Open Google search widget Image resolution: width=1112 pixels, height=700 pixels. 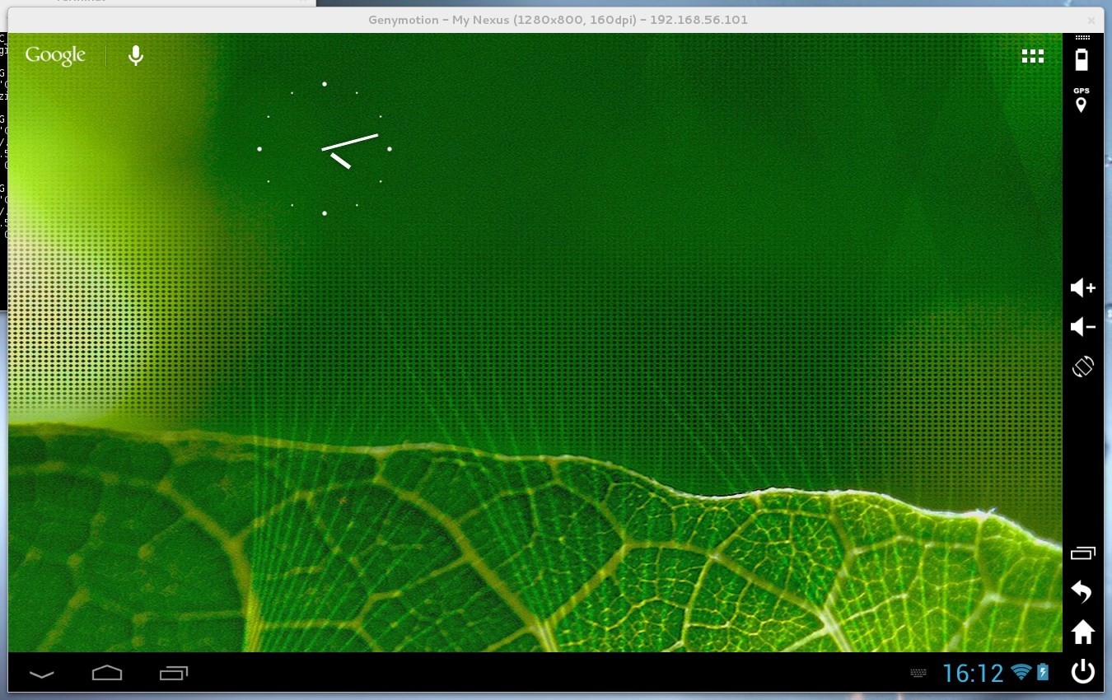(x=55, y=55)
